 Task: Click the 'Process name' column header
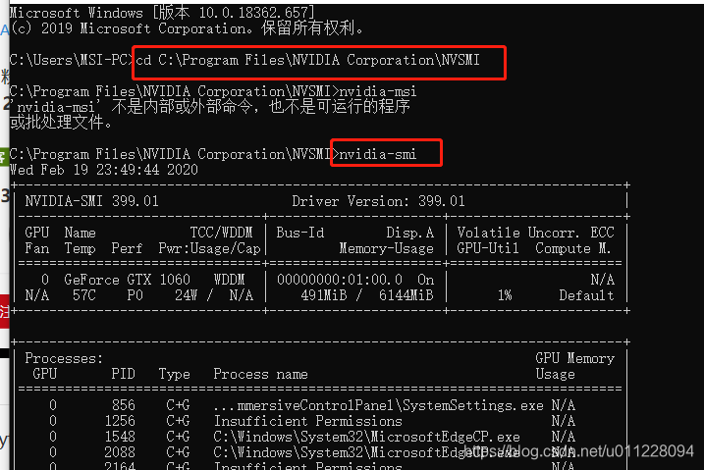click(260, 374)
